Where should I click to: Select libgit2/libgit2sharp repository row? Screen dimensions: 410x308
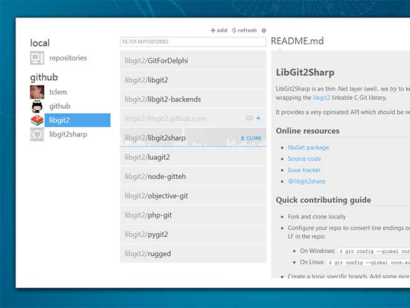click(193, 138)
